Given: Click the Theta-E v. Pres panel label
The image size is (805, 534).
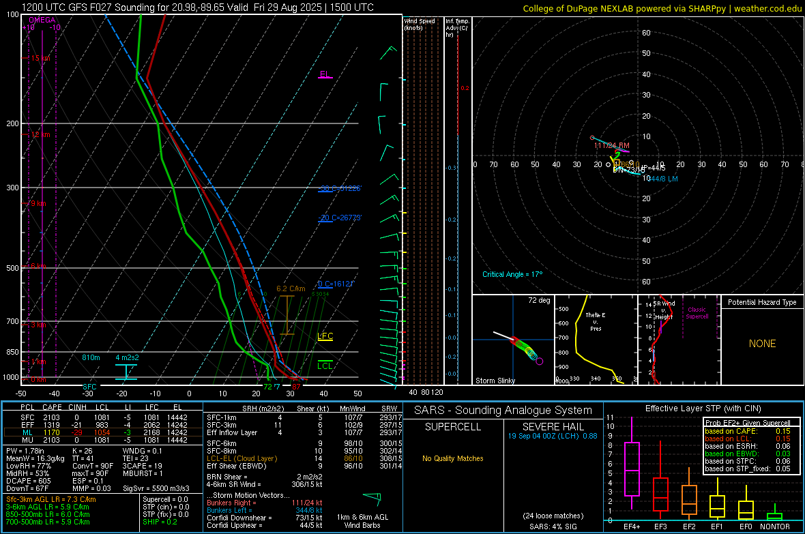Looking at the screenshot, I should tap(596, 321).
